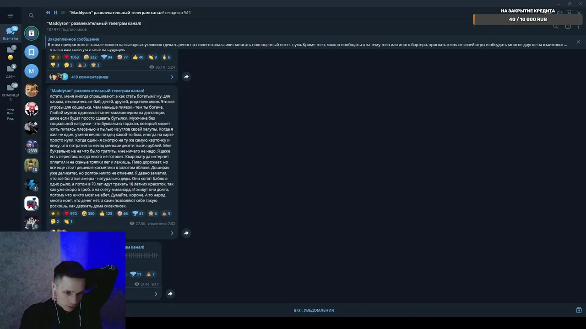Click the heart reaction with 970
Viewport: 586px width, 329px height.
coord(71,213)
